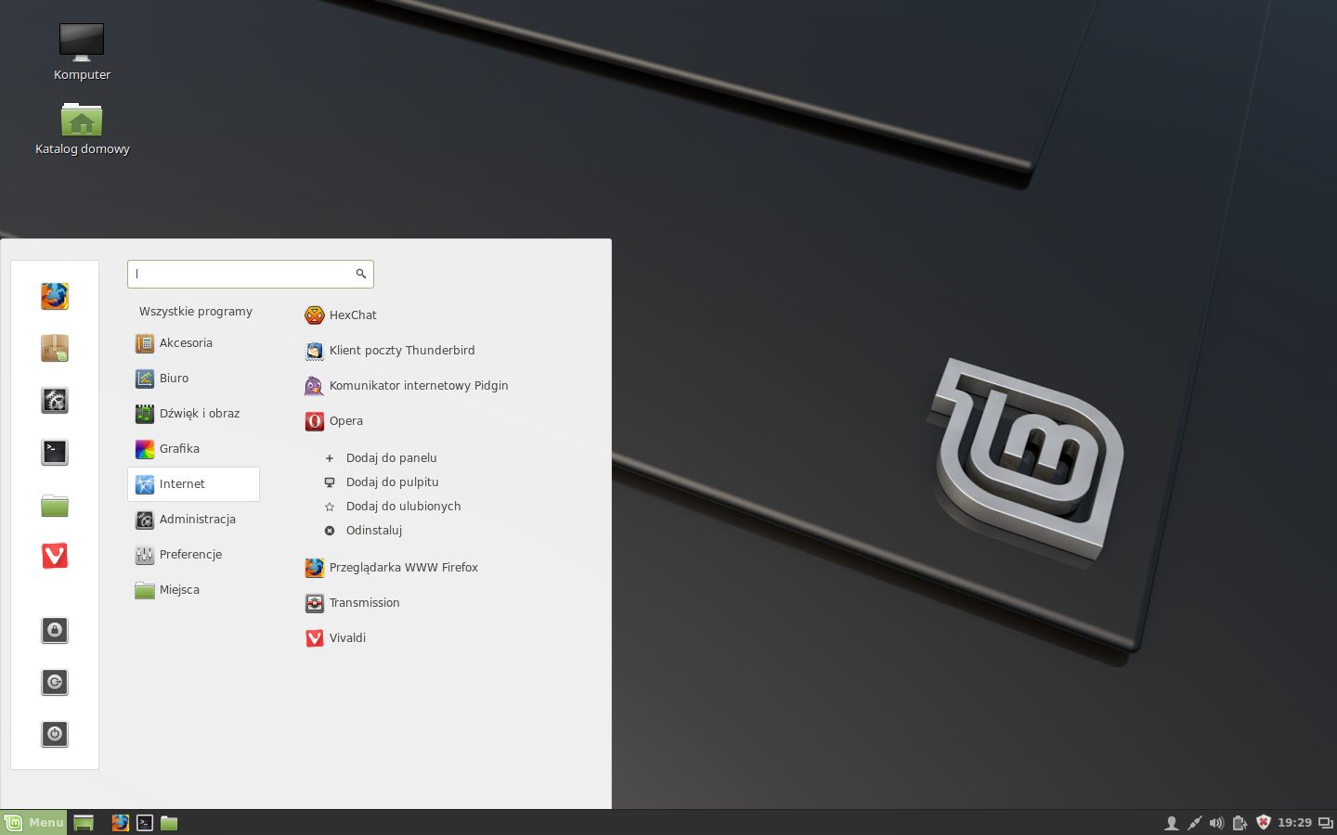Click the lock screen button in the menu
The image size is (1337, 835).
(55, 630)
